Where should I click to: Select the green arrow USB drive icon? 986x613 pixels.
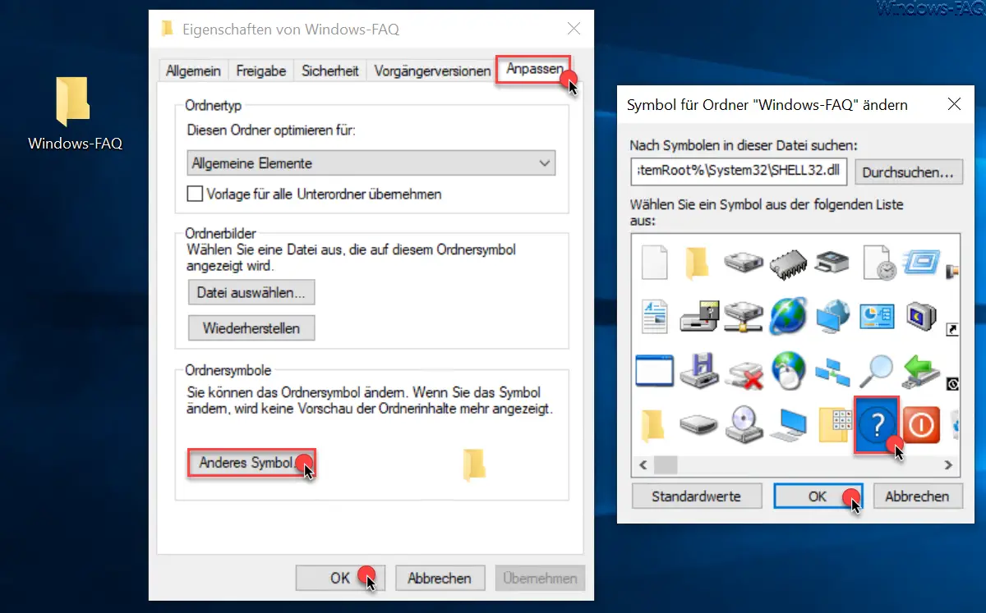pos(921,371)
